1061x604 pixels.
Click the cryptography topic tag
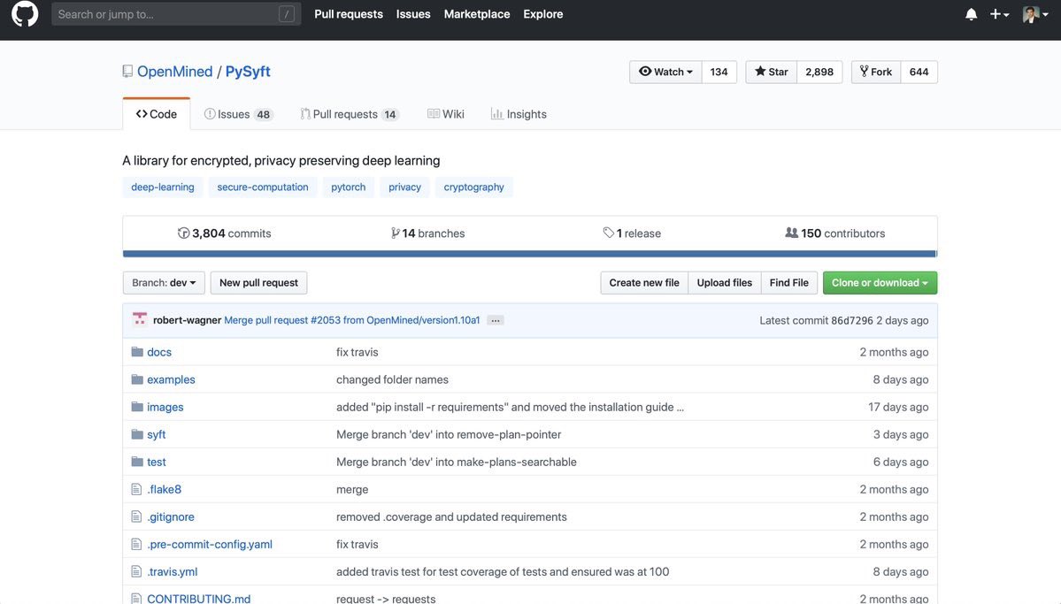[x=473, y=187]
